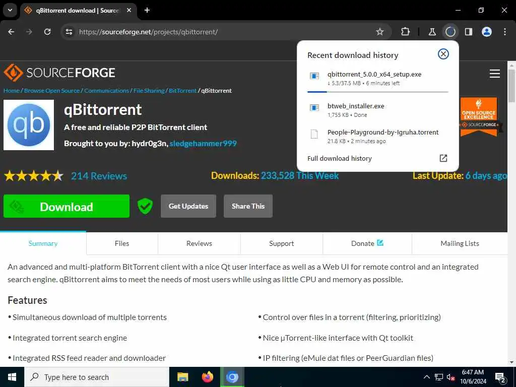Viewport: 516px width, 387px height.
Task: Go forward in browser history
Action: pos(29,32)
